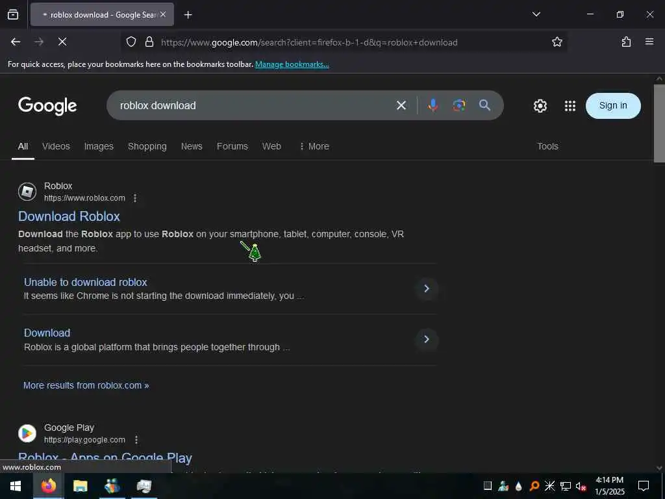The height and width of the screenshot is (499, 665).
Task: Switch to the News tab
Action: [192, 146]
